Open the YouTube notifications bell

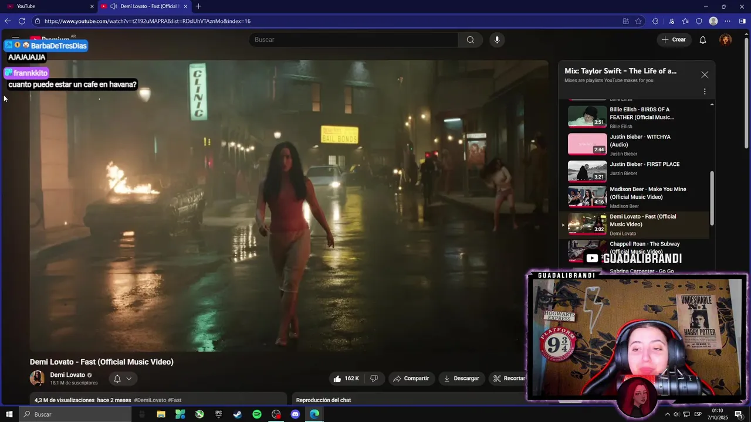pos(703,40)
